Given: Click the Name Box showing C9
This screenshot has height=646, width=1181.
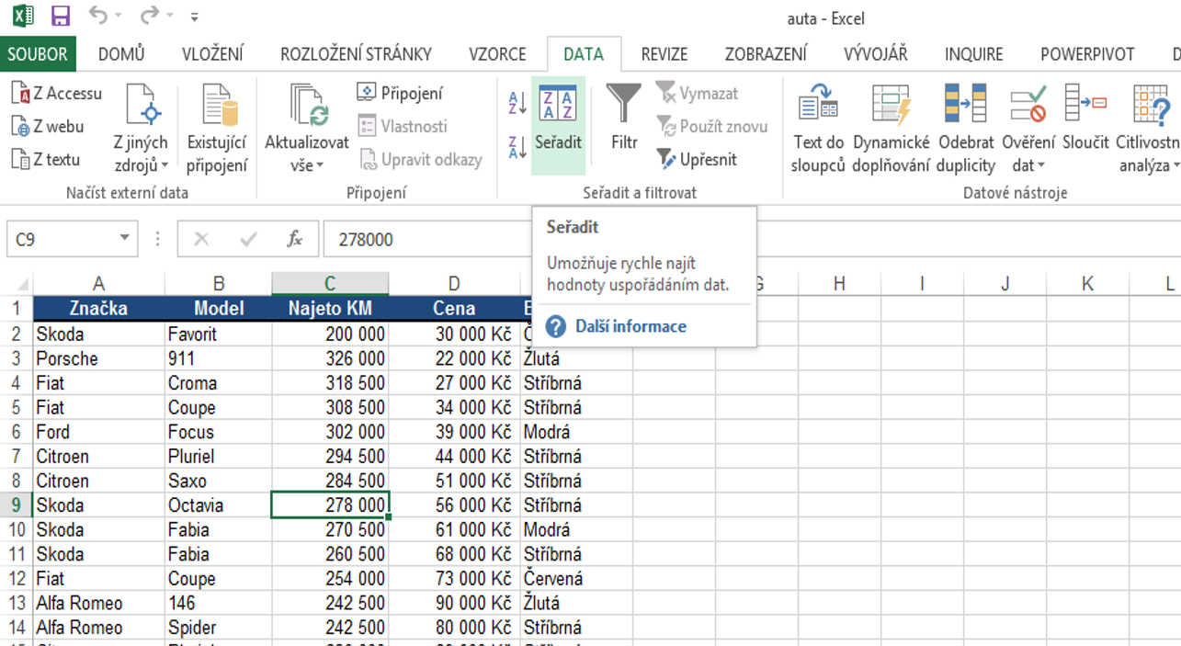Looking at the screenshot, I should [x=61, y=239].
